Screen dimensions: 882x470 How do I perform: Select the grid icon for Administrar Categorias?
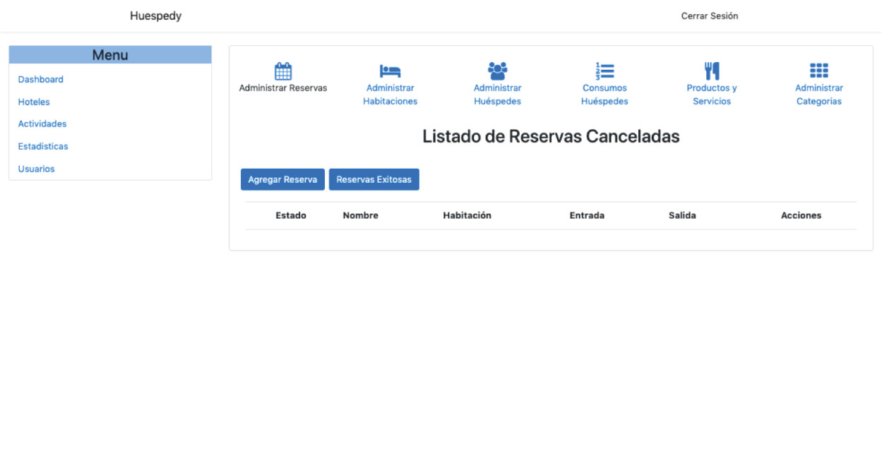819,71
